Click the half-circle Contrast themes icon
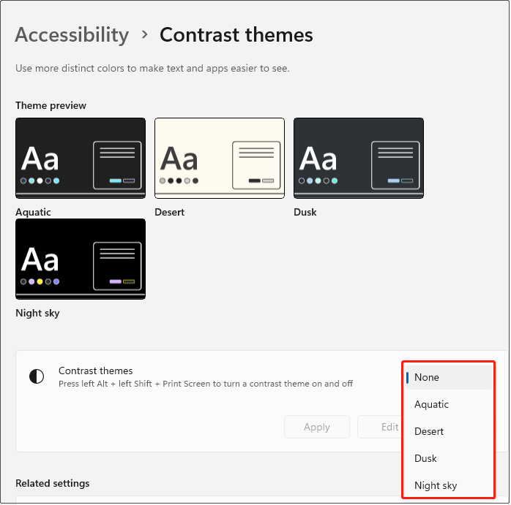This screenshot has width=511, height=505. 36,376
